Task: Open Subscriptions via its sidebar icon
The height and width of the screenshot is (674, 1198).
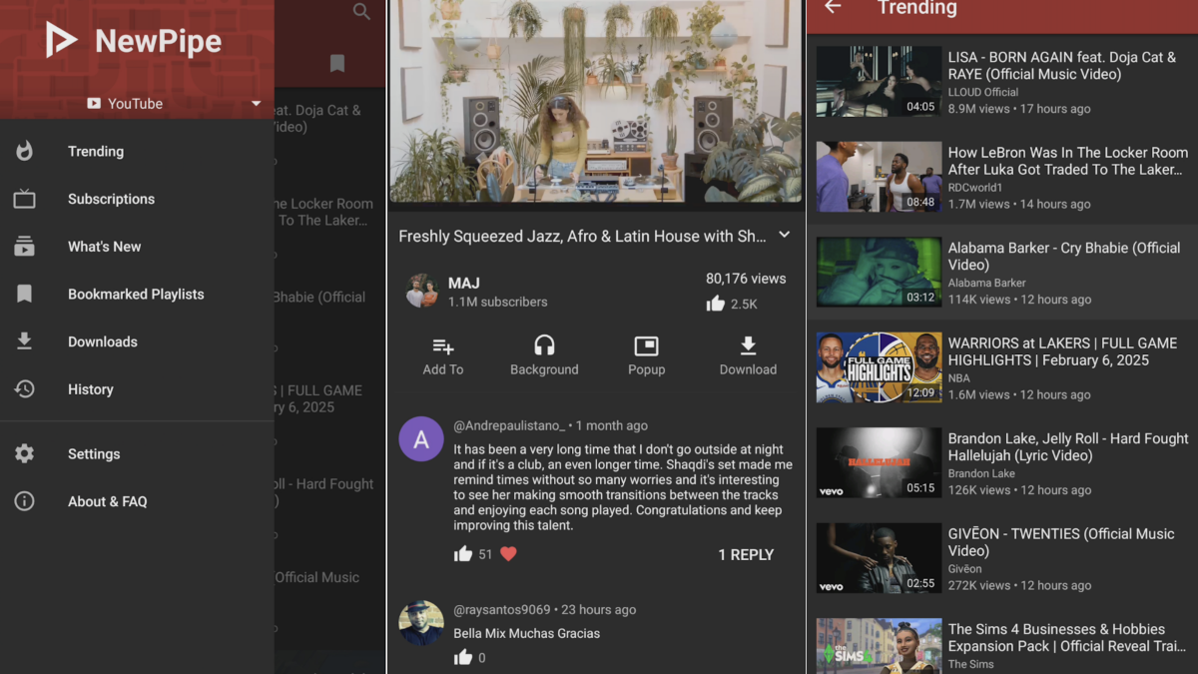Action: click(24, 199)
